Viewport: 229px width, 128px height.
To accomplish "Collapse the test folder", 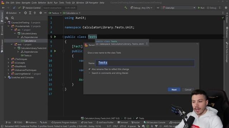I will point(12,44).
